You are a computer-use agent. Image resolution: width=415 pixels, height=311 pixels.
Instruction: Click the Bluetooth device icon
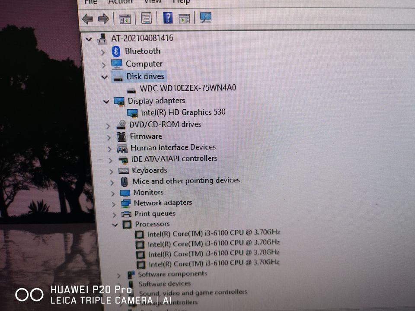click(116, 51)
